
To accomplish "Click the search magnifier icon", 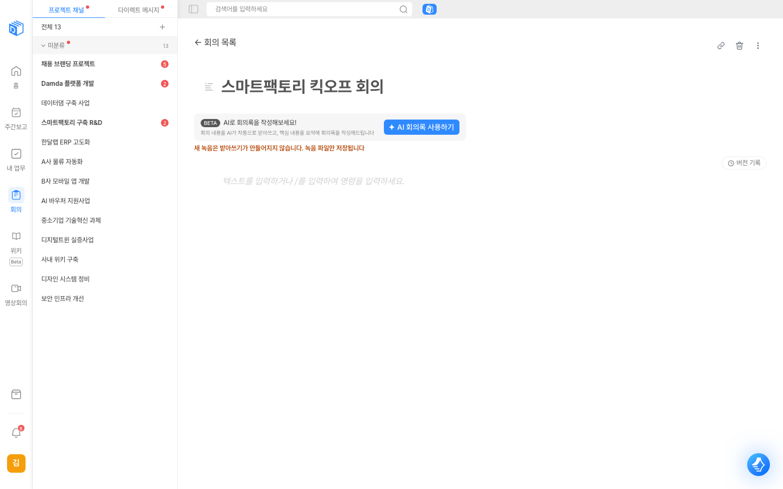I will pyautogui.click(x=403, y=9).
